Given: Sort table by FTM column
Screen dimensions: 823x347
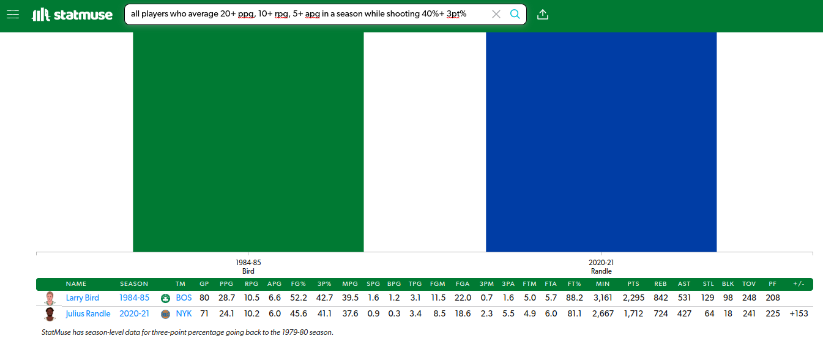Looking at the screenshot, I should (529, 284).
